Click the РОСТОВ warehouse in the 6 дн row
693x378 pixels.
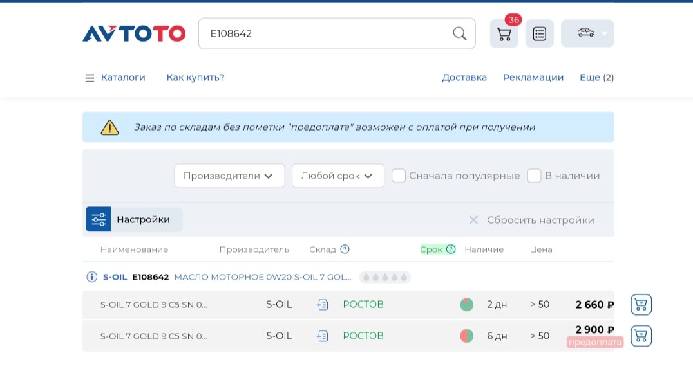[363, 336]
